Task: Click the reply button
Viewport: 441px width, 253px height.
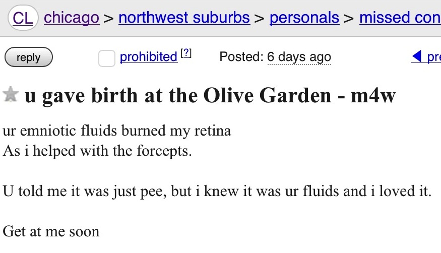Action: click(x=29, y=57)
